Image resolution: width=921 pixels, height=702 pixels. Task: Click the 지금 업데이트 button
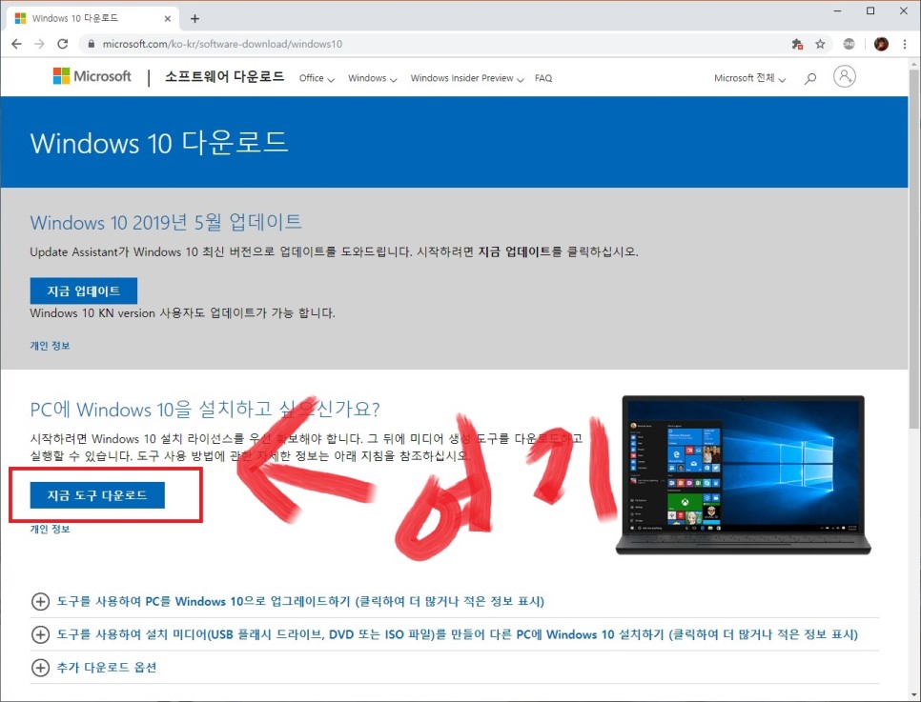tap(83, 291)
